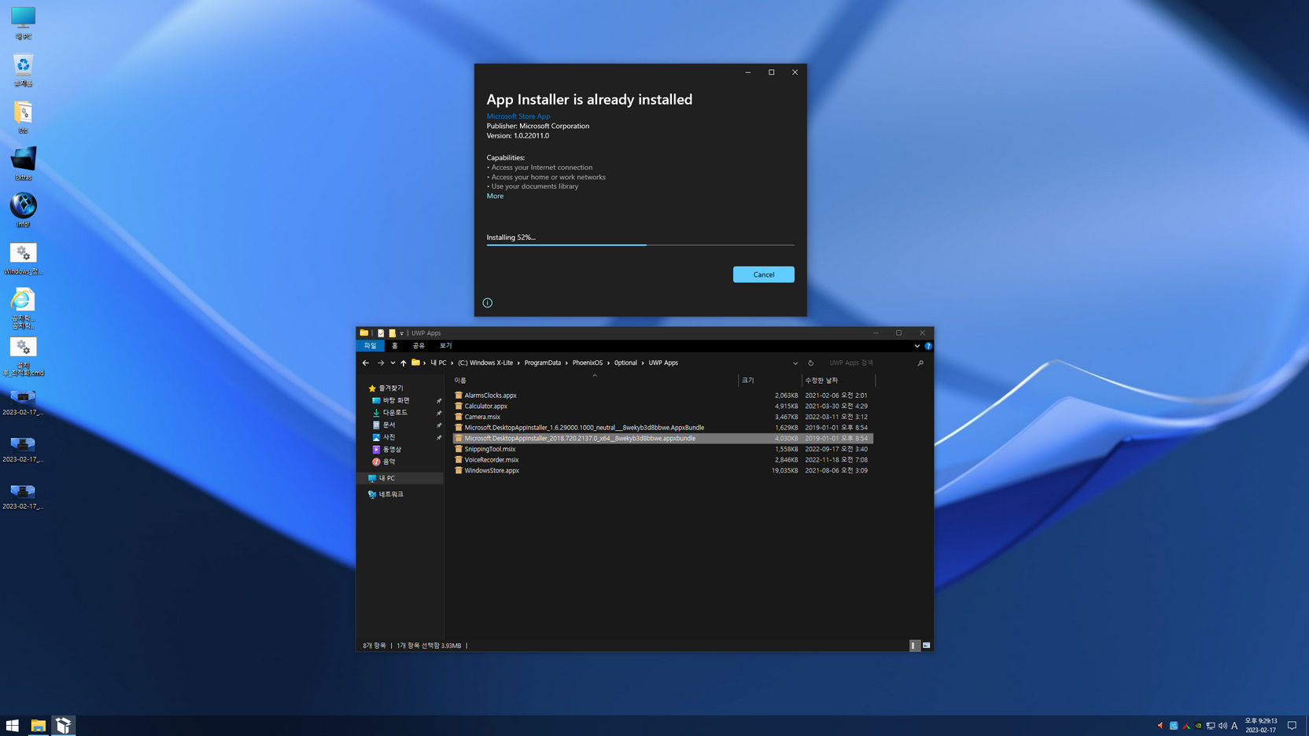Go back in Explorer navigation

[x=366, y=363]
